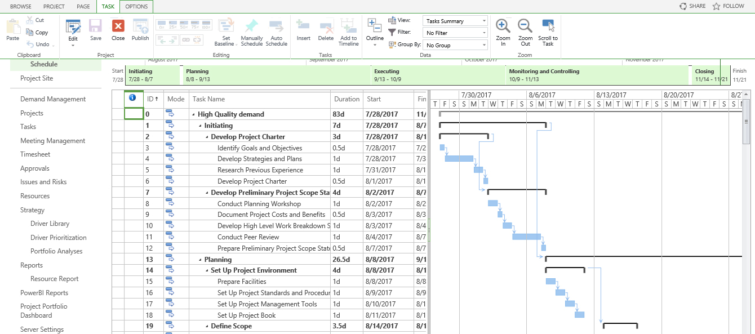Collapse the Initiating summary task
This screenshot has height=334, width=755.
pyautogui.click(x=201, y=126)
